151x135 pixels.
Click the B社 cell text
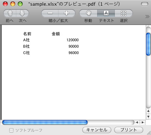click(26, 46)
